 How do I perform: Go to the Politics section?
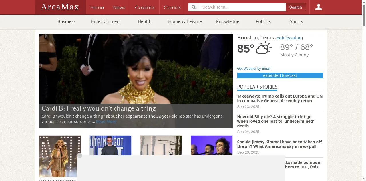[263, 21]
